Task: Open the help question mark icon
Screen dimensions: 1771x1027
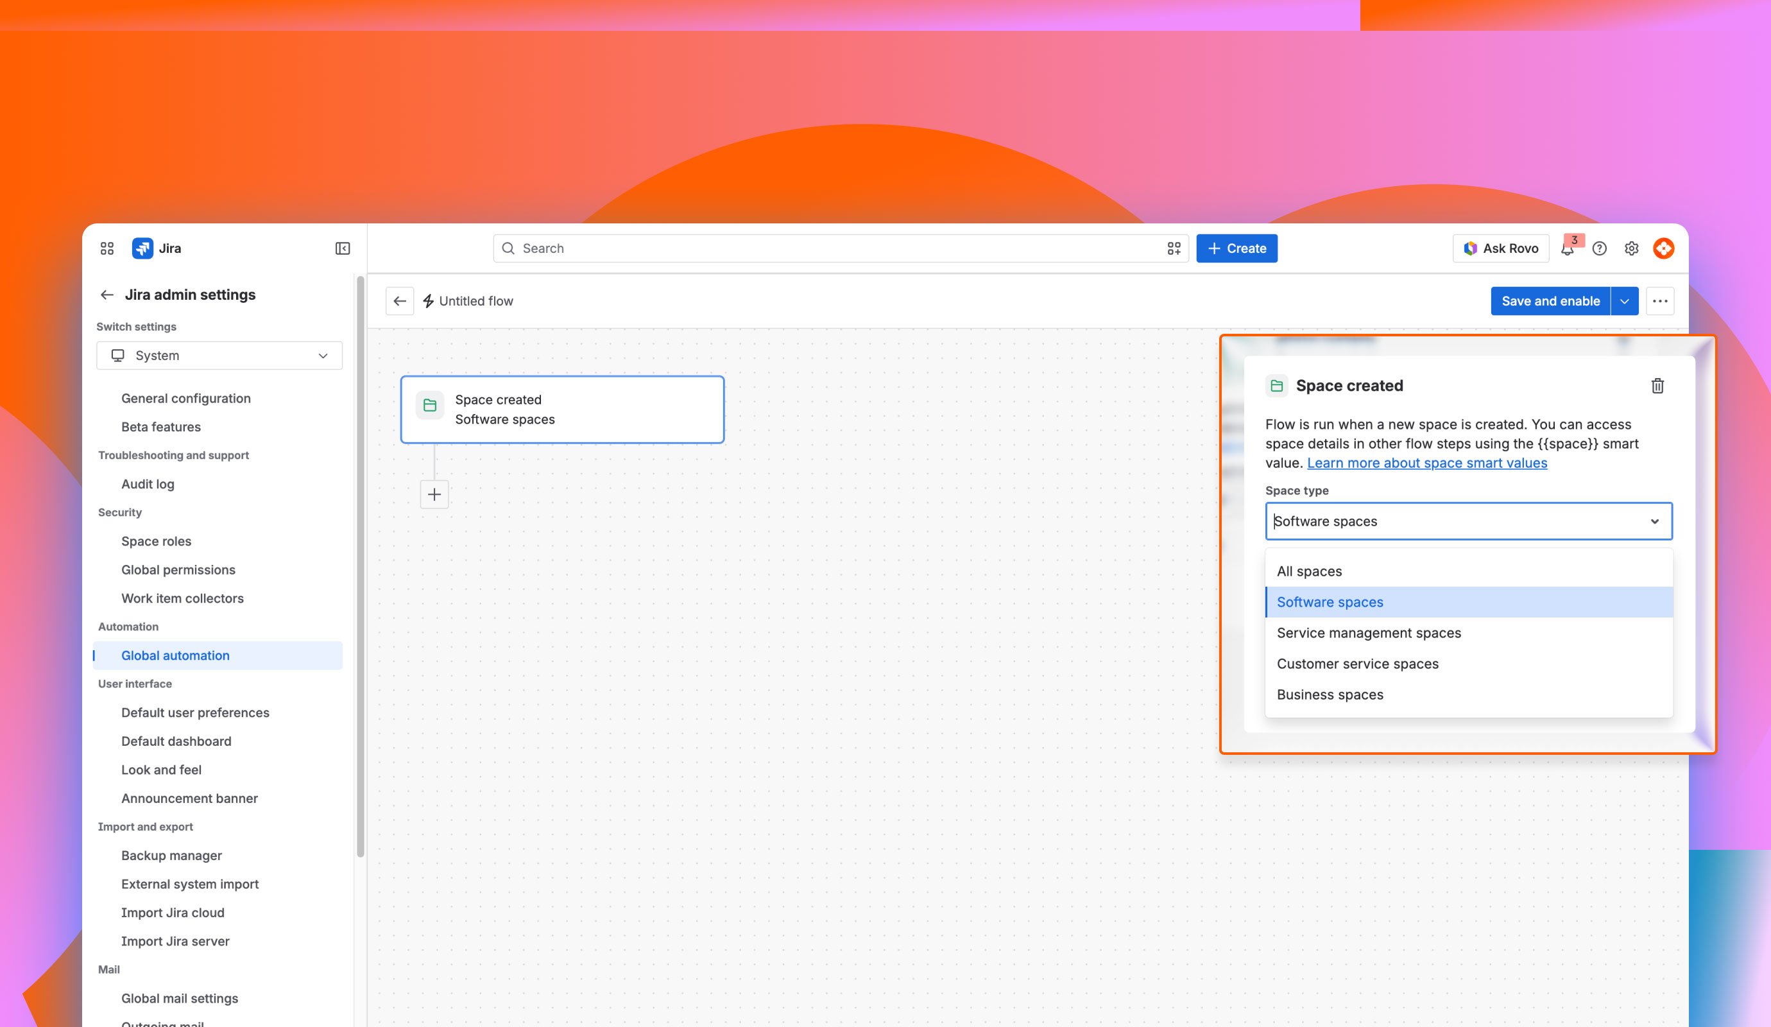Action: click(x=1600, y=248)
